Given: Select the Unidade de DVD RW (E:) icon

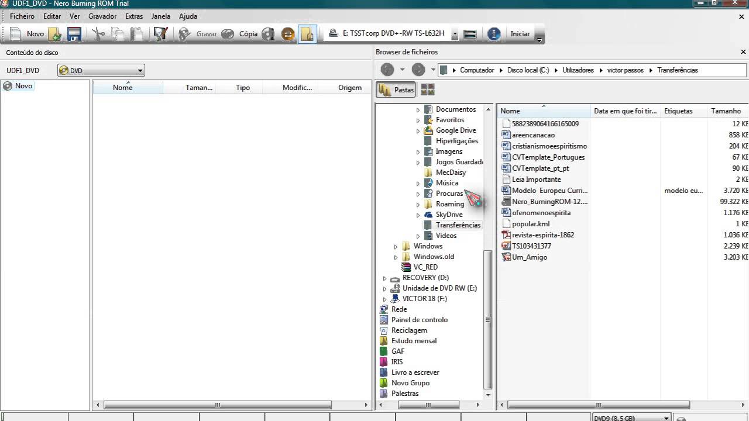Looking at the screenshot, I should click(x=395, y=288).
